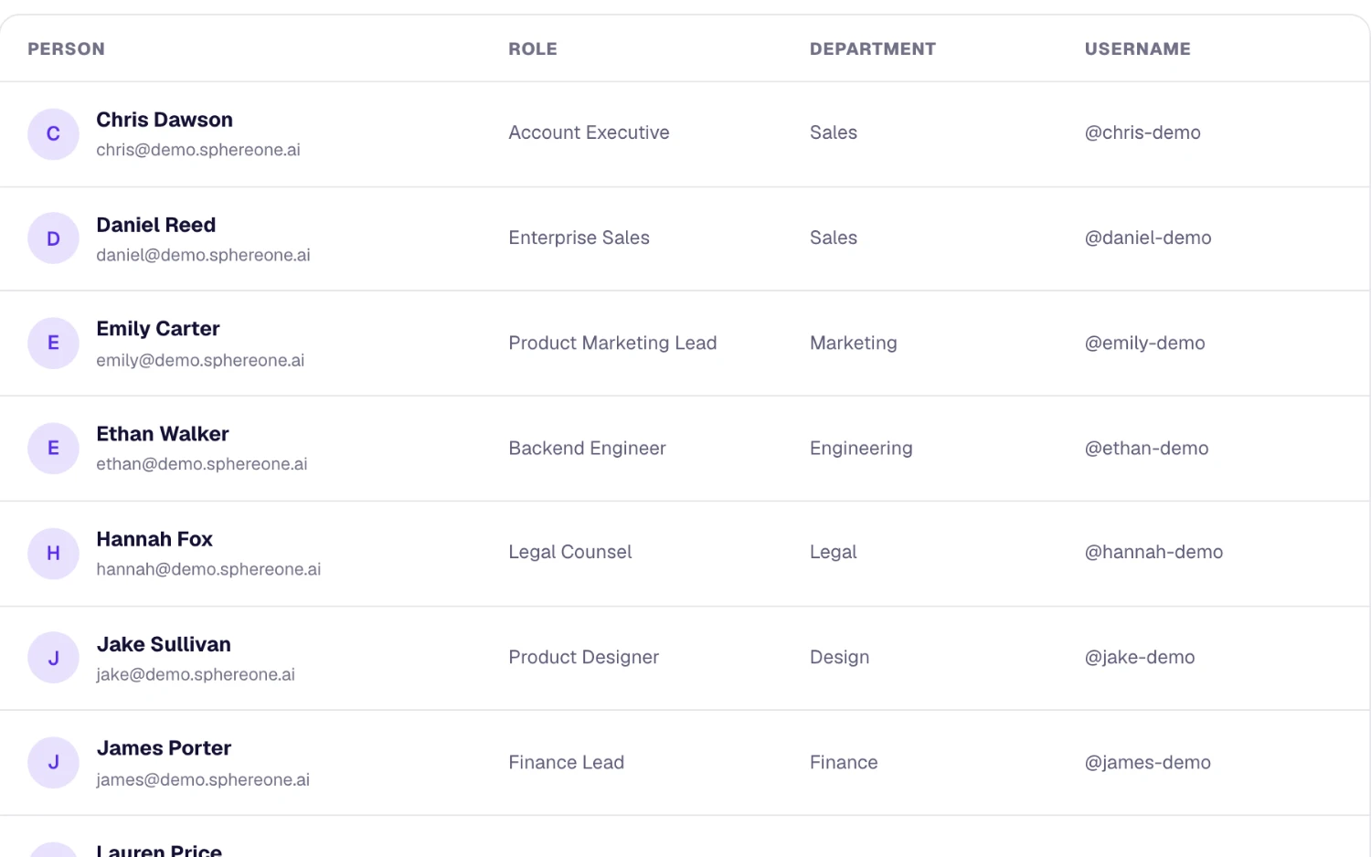The height and width of the screenshot is (857, 1371).
Task: Select the name Emily Carter
Action: click(158, 329)
